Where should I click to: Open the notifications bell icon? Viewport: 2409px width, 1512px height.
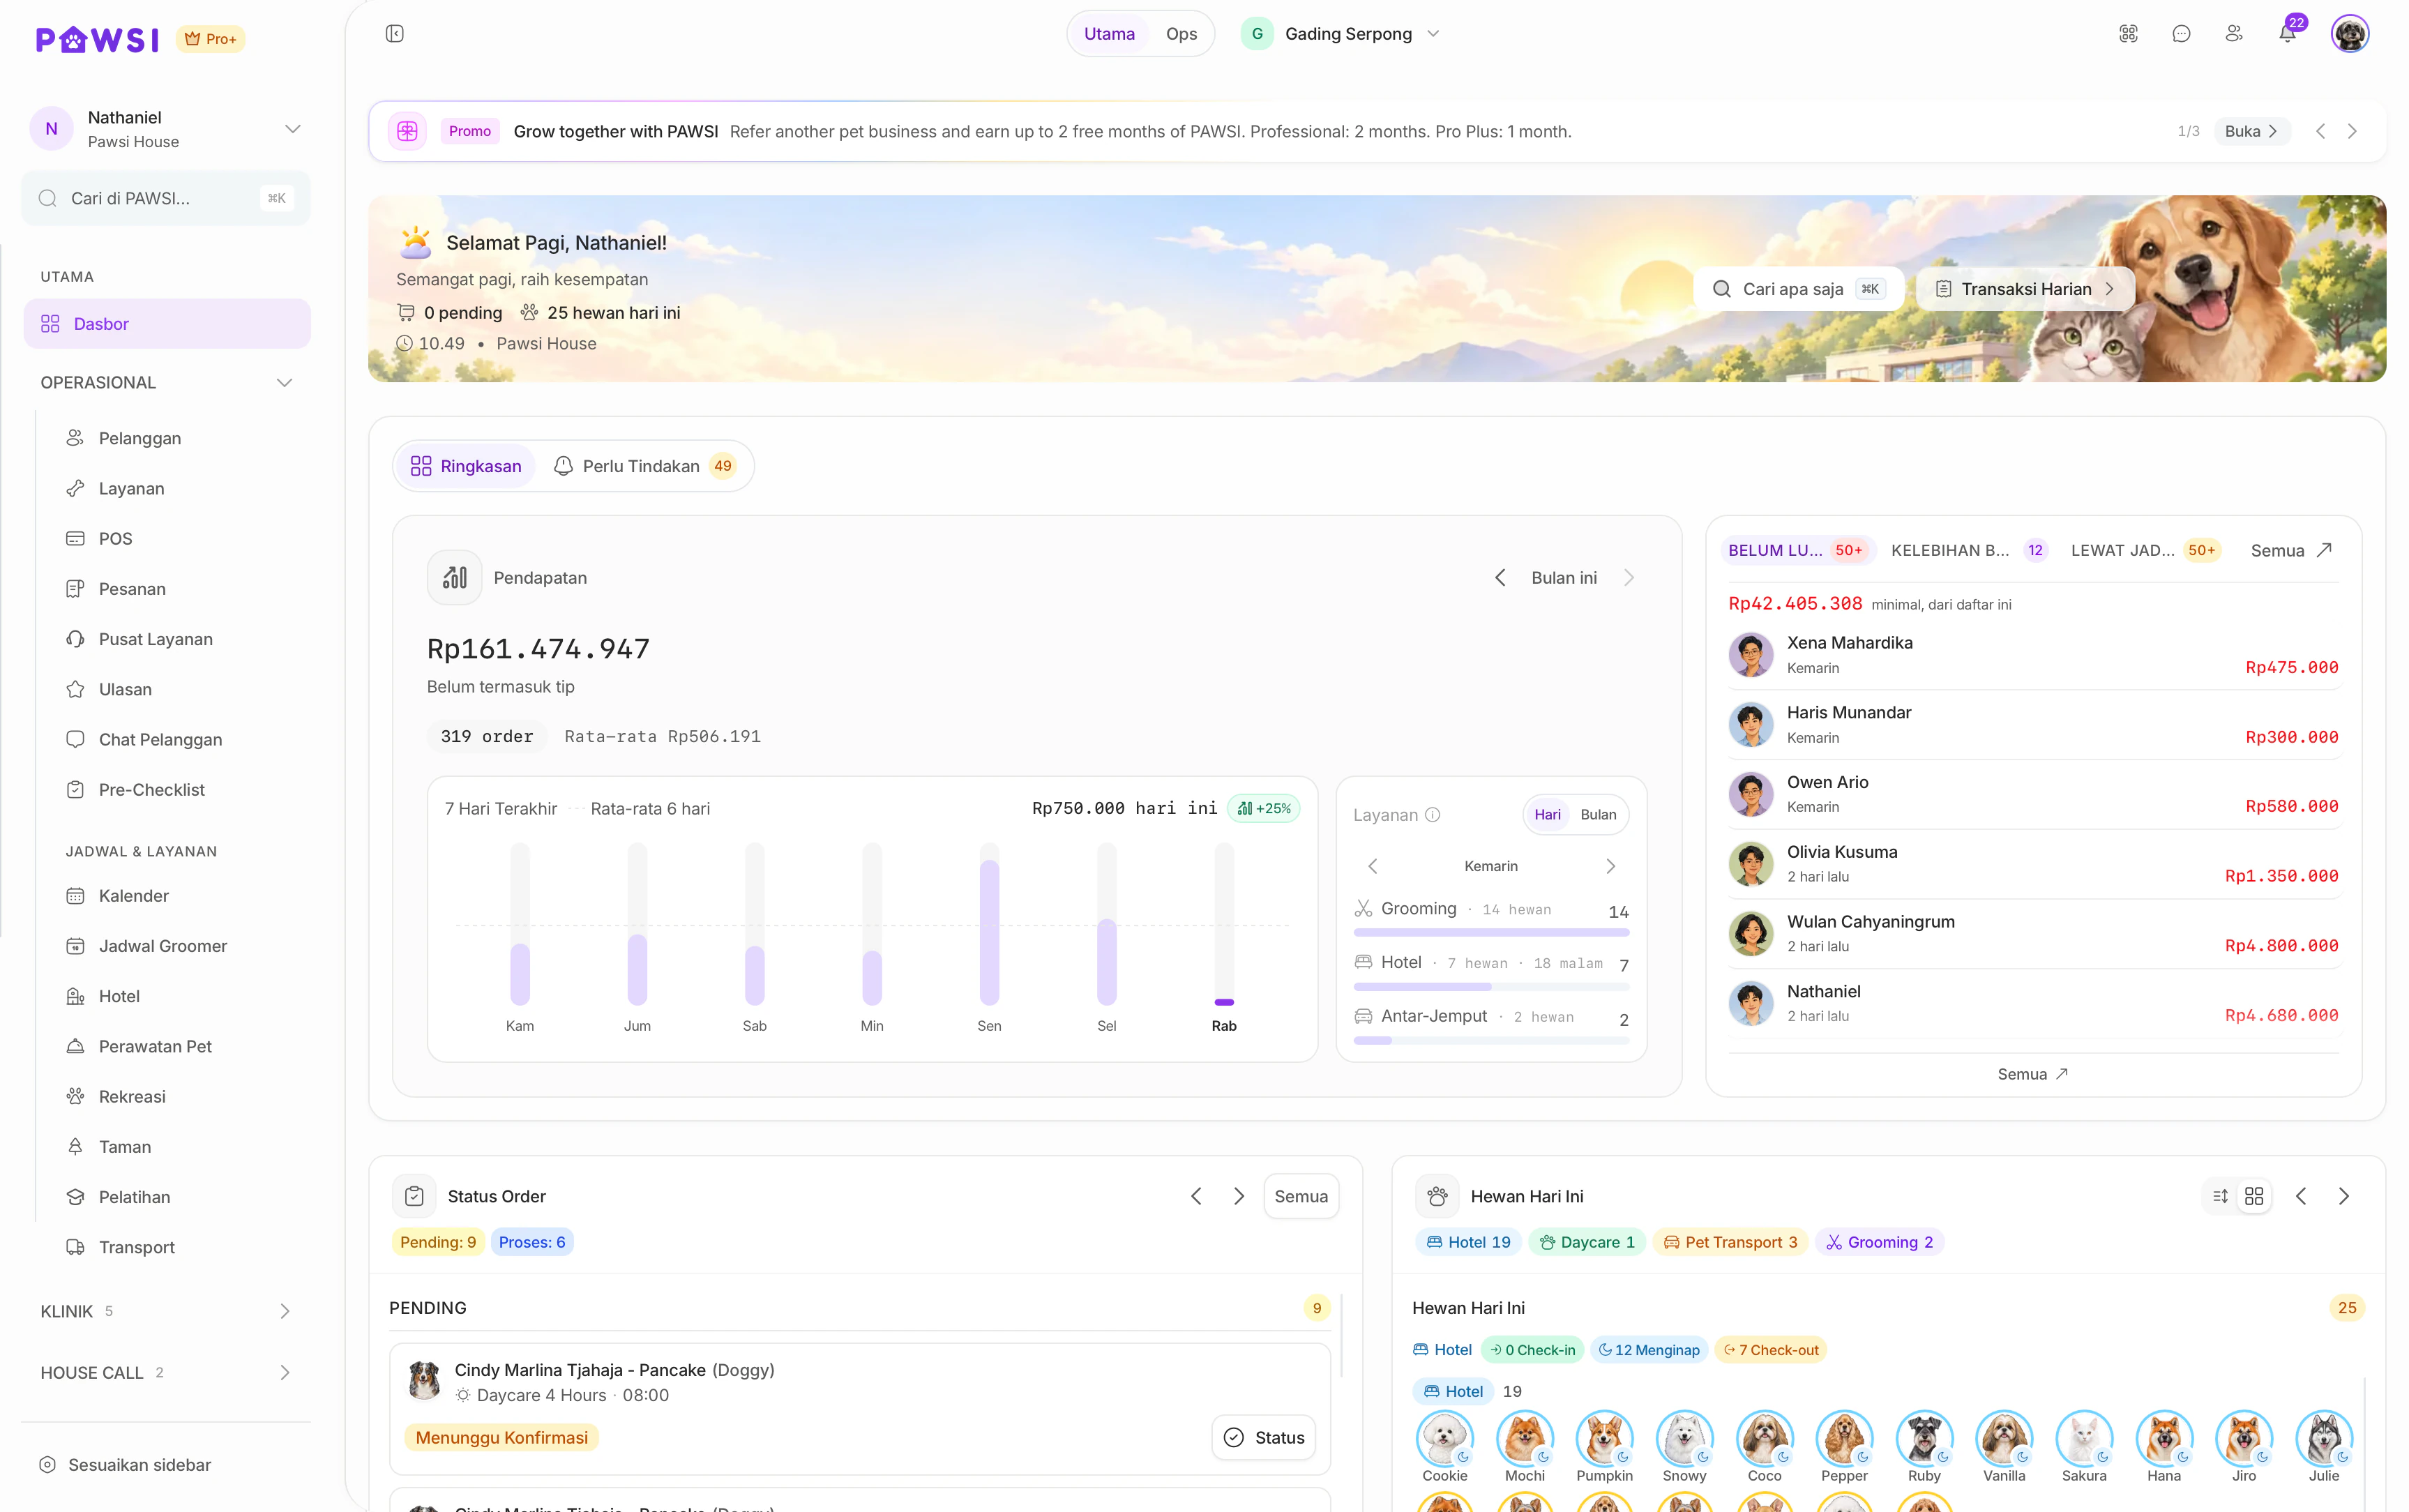pyautogui.click(x=2287, y=34)
